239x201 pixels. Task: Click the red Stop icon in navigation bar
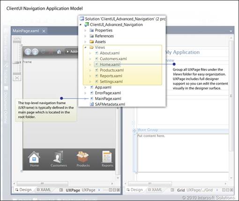pyautogui.click(x=51, y=52)
